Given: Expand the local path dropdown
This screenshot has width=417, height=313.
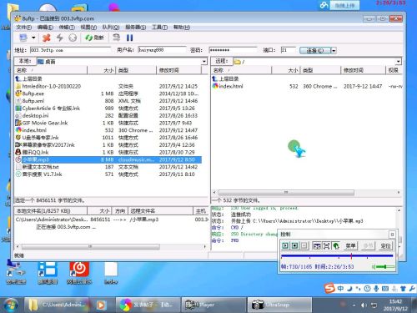Looking at the screenshot, I should pos(204,62).
